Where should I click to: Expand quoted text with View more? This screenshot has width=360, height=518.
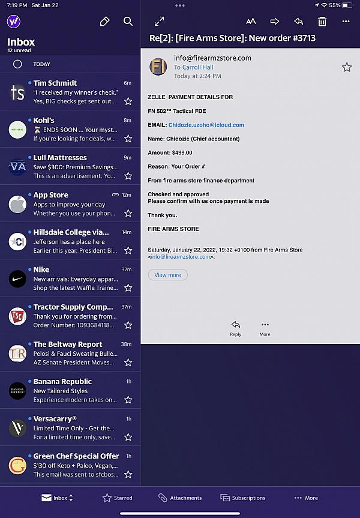coord(167,275)
